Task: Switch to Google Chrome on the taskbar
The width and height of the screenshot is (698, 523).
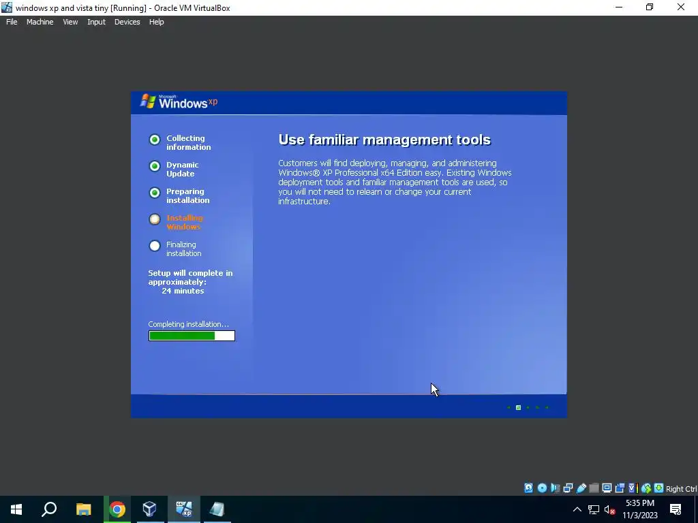Action: (x=117, y=509)
